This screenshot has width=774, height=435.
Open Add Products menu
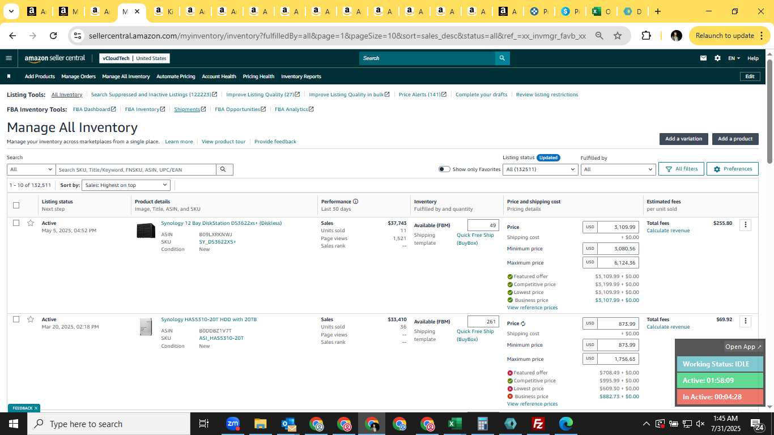point(40,76)
